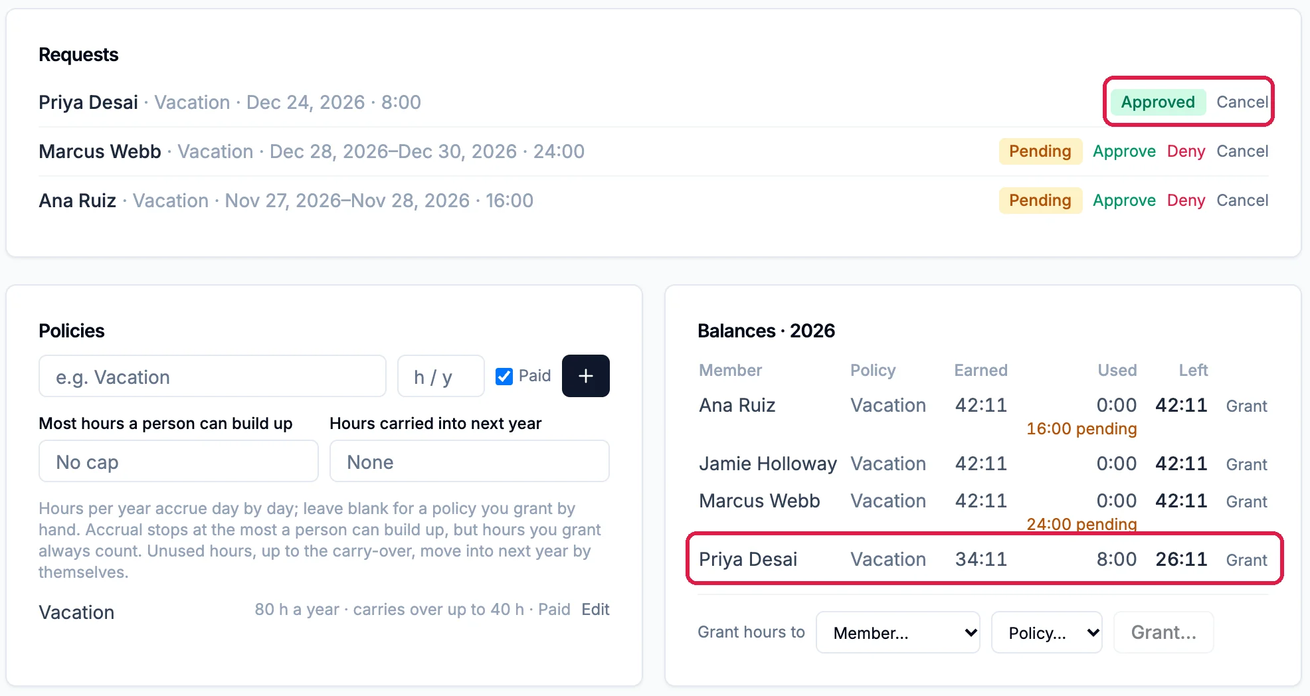
Task: Open the Policy dropdown for granting hours
Action: (1046, 632)
